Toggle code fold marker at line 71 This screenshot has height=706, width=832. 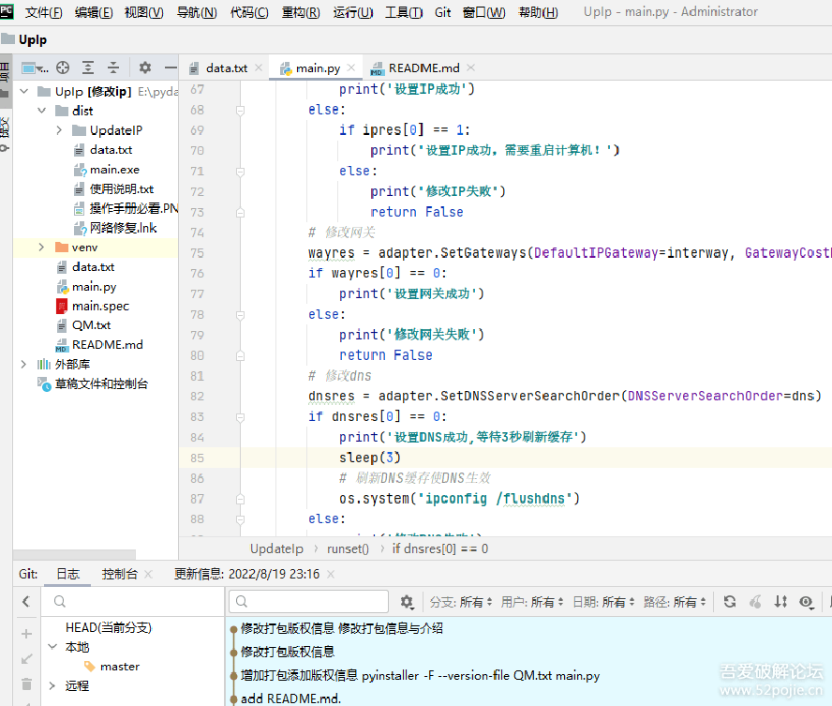click(240, 172)
